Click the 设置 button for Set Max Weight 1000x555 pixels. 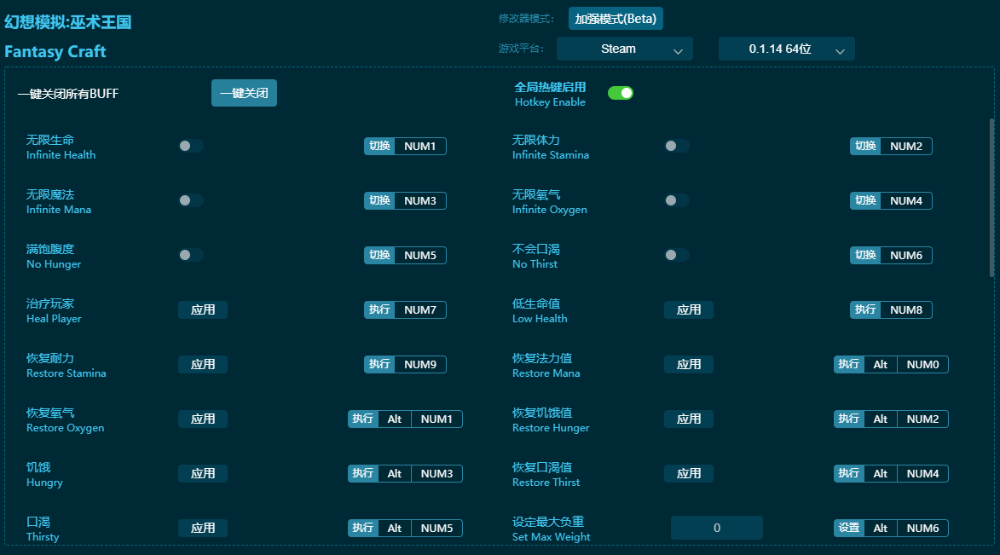point(848,528)
